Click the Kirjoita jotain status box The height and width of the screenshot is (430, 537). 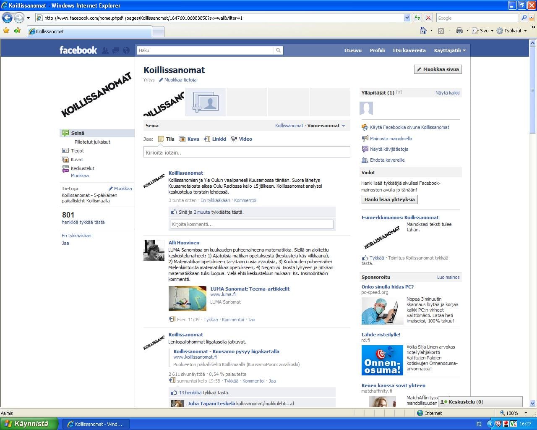pyautogui.click(x=247, y=152)
